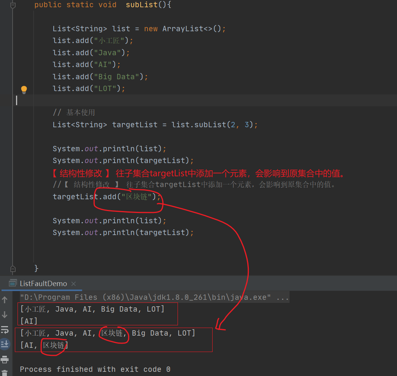The width and height of the screenshot is (397, 376).
Task: Click the last System.out.println(targetList) line
Action: tap(123, 232)
